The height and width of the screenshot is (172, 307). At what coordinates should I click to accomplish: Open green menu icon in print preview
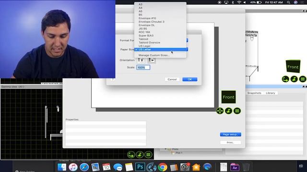(237, 111)
